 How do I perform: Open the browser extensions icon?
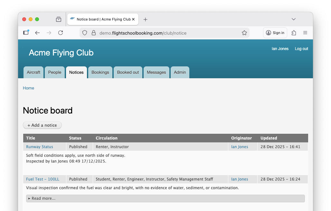293,33
